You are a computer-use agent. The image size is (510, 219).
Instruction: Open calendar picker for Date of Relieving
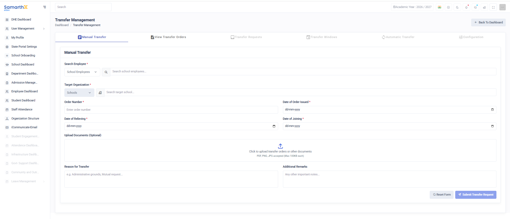274,126
